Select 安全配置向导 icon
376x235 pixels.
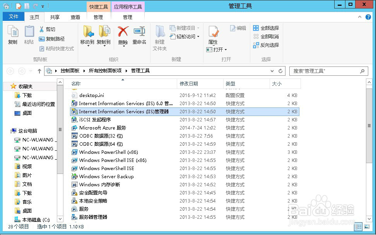[75, 193]
